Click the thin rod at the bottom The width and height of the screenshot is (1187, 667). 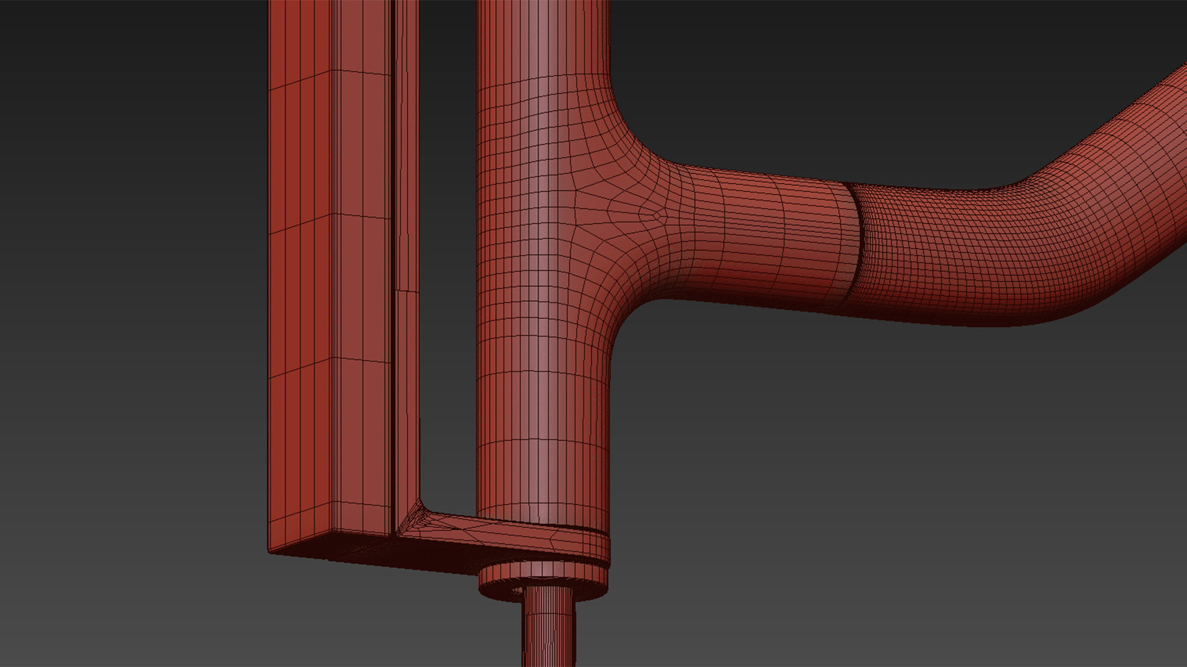[x=548, y=630]
